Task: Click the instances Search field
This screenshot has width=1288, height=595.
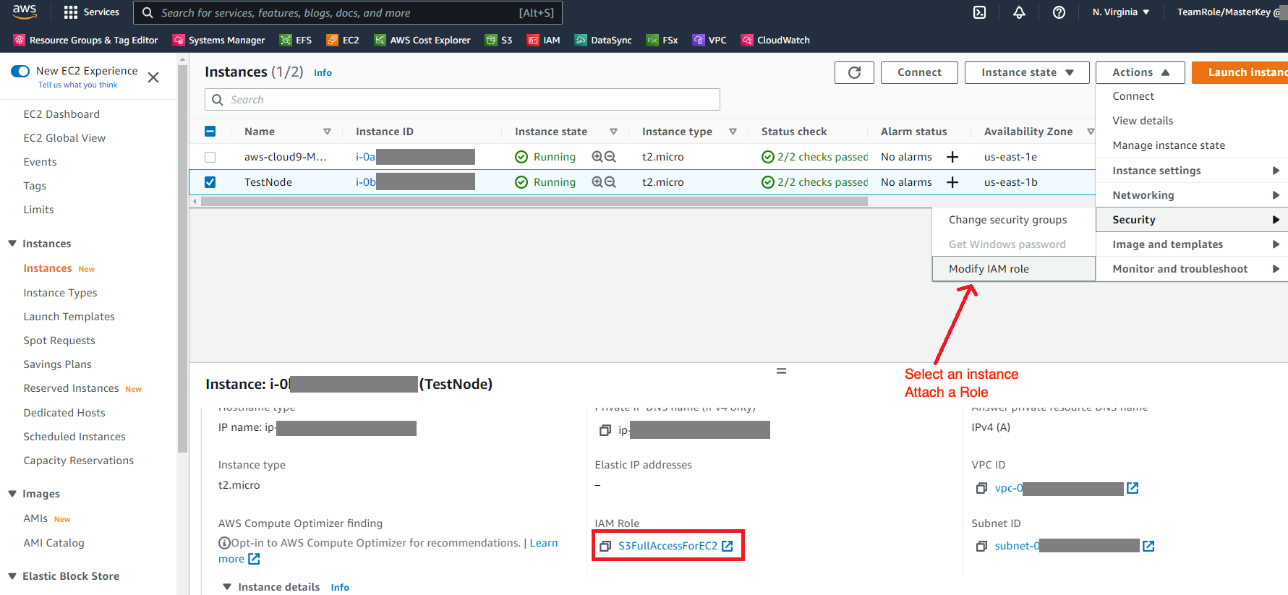Action: [x=462, y=100]
